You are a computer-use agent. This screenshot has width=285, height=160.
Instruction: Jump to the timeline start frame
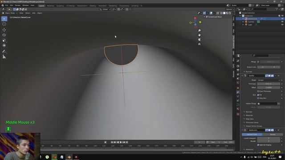click(112, 142)
